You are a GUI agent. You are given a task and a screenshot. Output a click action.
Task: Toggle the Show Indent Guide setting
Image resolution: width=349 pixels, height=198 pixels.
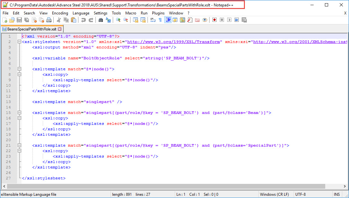click(167, 20)
